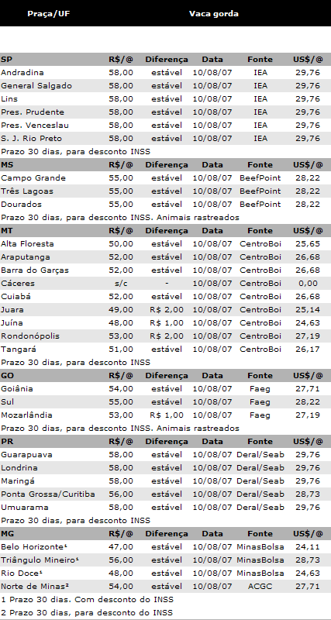The width and height of the screenshot is (331, 620).
Task: Select the Rondonópolis row name
Action: (30, 336)
